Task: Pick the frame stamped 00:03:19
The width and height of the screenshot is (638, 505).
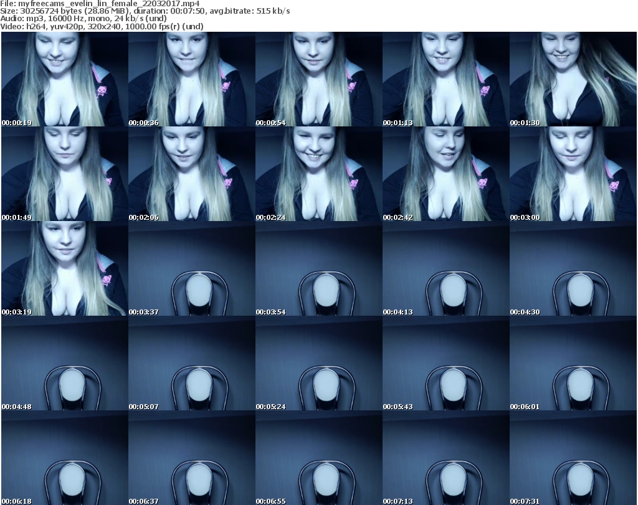Action: click(65, 269)
